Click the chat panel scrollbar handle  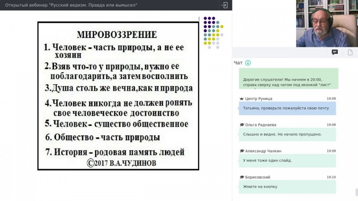tap(357, 192)
